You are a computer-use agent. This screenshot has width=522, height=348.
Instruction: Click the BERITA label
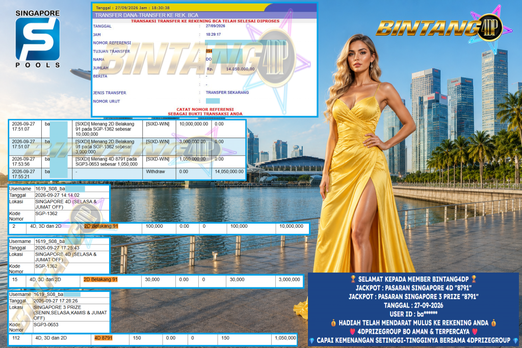(100, 76)
